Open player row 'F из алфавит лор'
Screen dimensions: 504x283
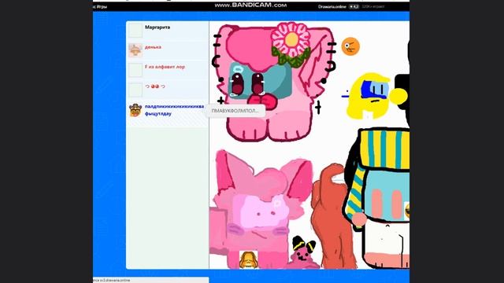(x=168, y=70)
